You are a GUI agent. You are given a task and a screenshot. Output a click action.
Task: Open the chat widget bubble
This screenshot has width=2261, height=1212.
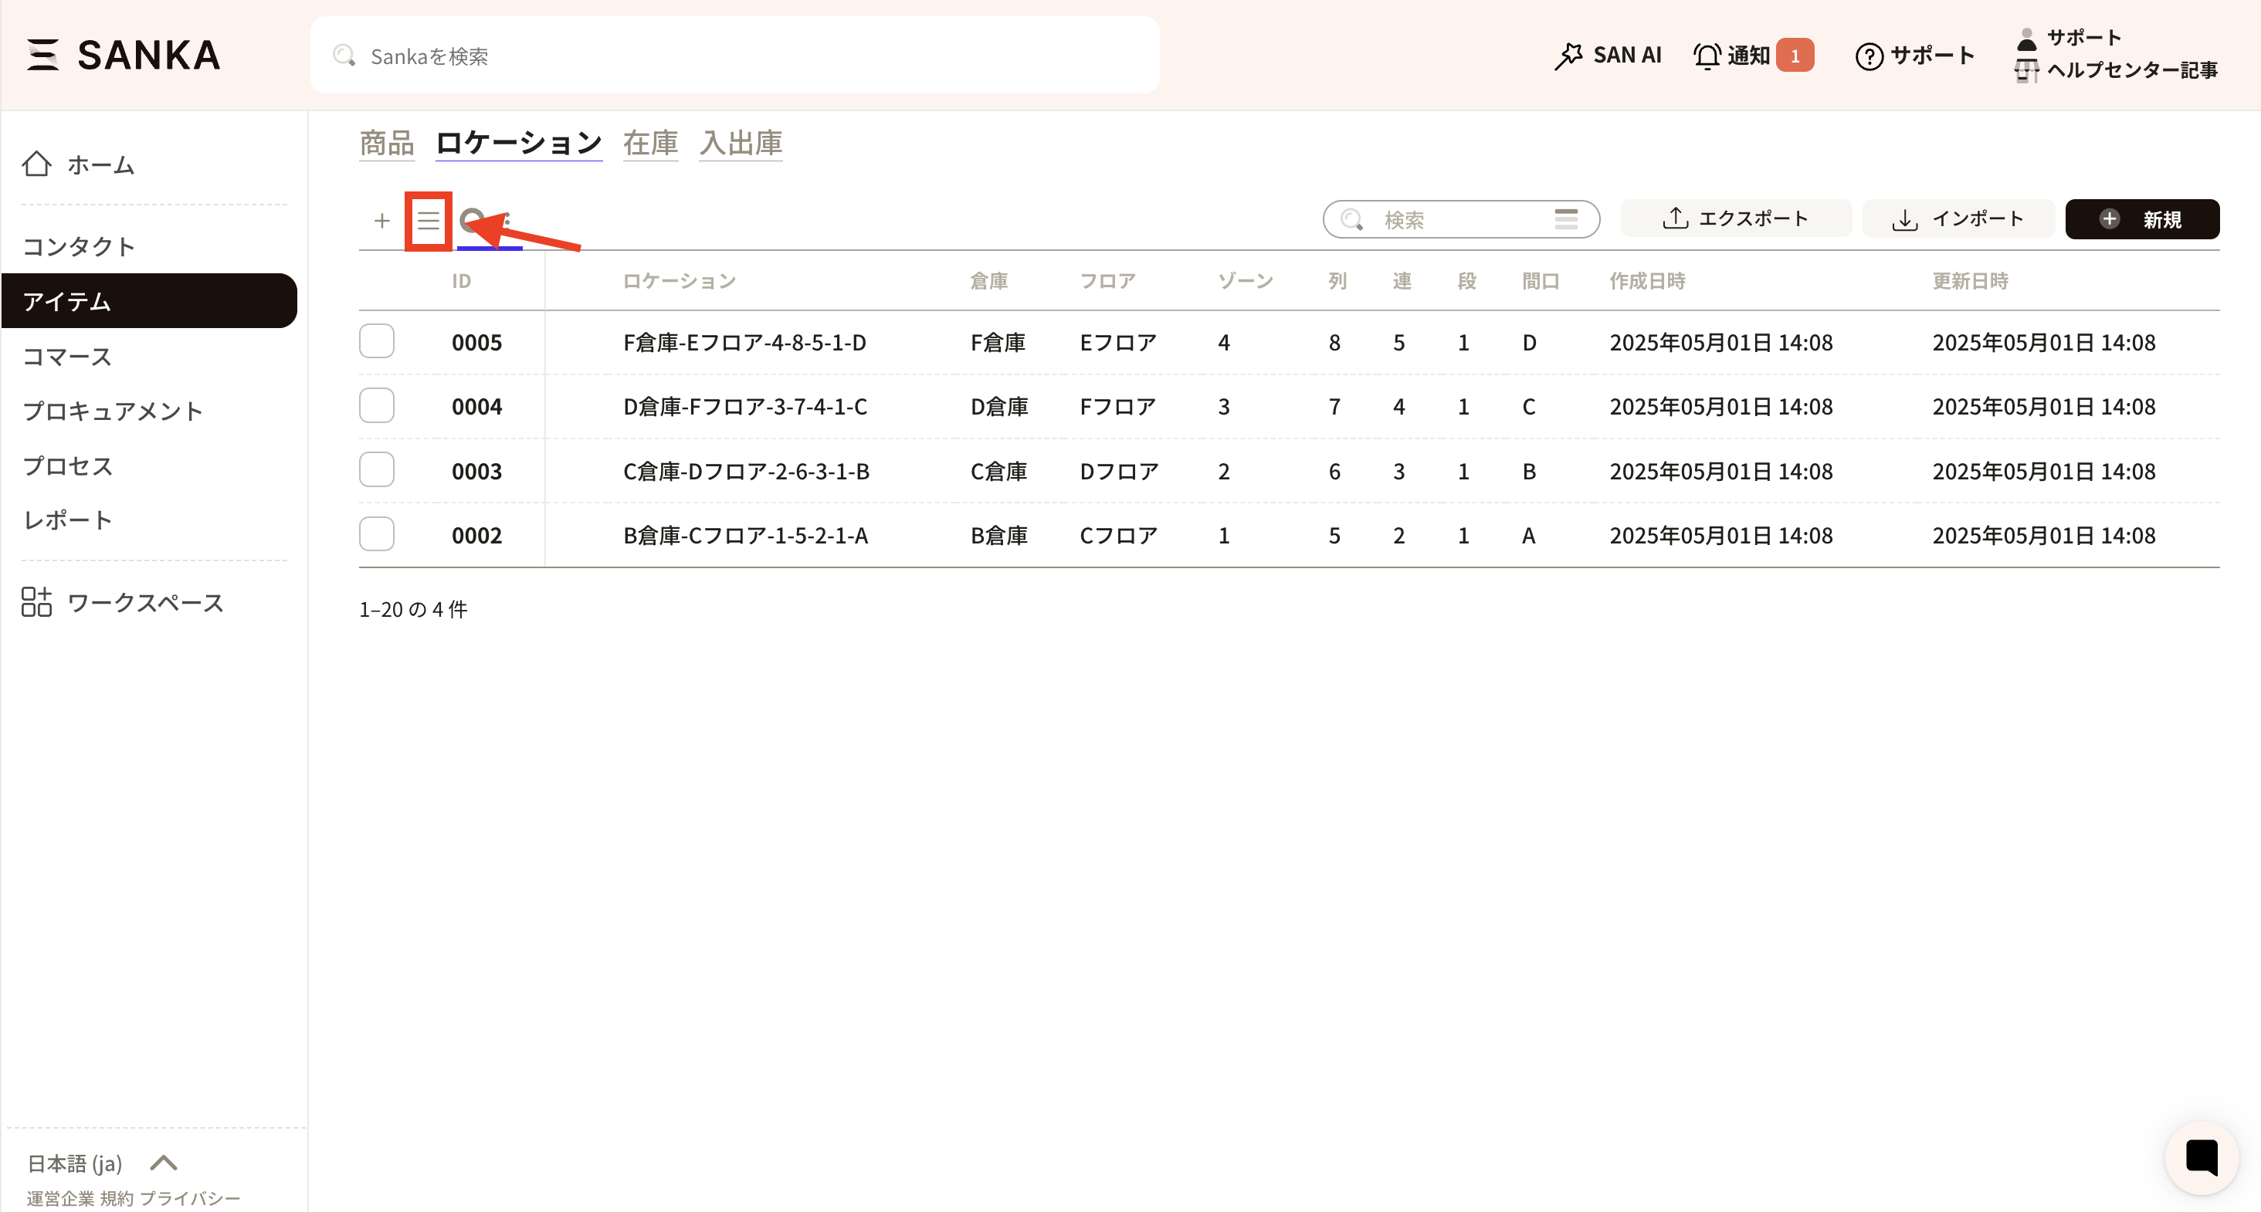(2201, 1156)
